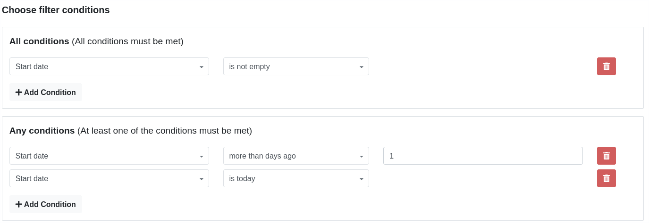Screen dimensions: 649x223
Task: Click the caret arrow on 'is today'
Action: (x=362, y=179)
